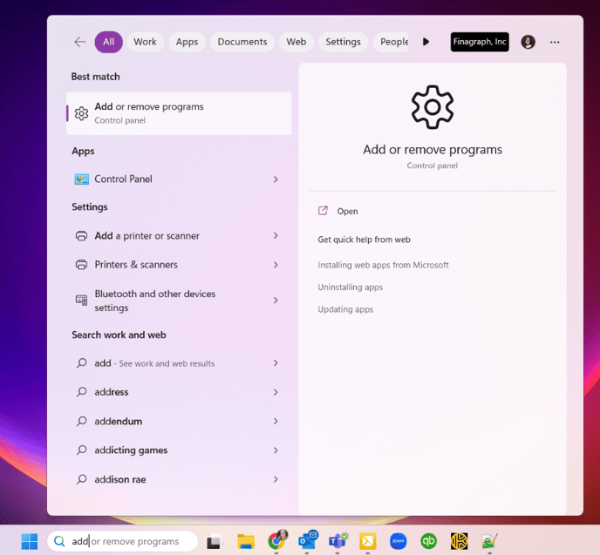The image size is (600, 555).
Task: Click large gear icon in preview pane
Action: (433, 107)
